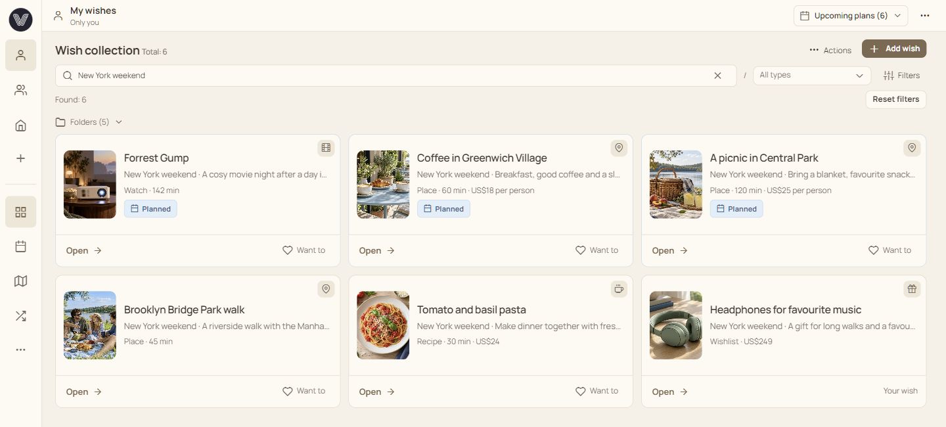Toggle Want to on Brooklyn Bridge Park walk

(x=304, y=391)
